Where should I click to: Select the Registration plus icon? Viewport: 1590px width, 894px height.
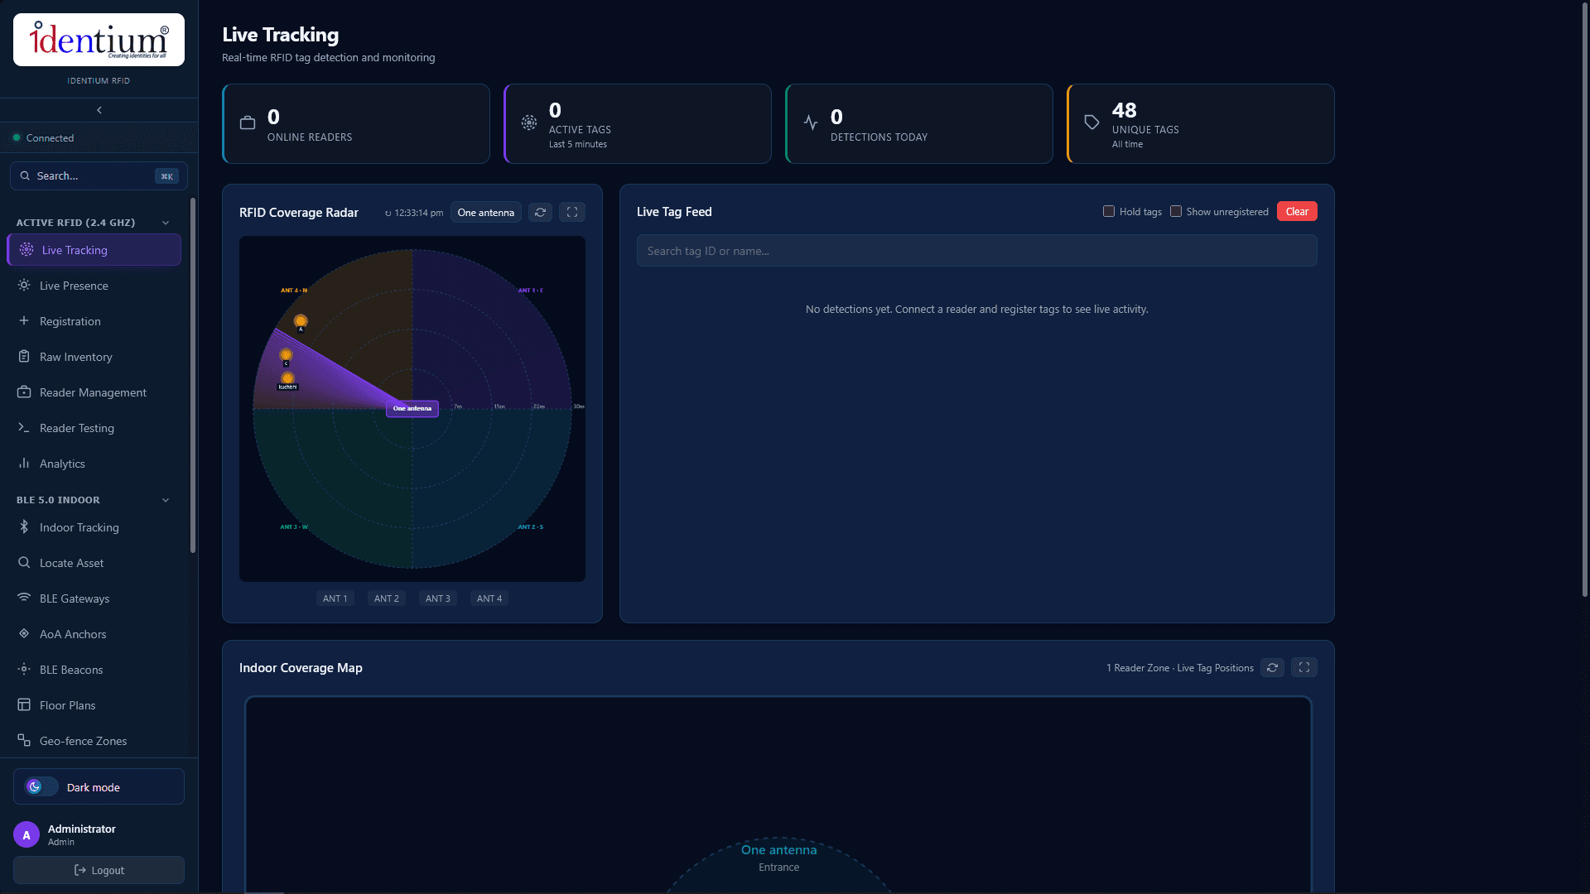24,321
